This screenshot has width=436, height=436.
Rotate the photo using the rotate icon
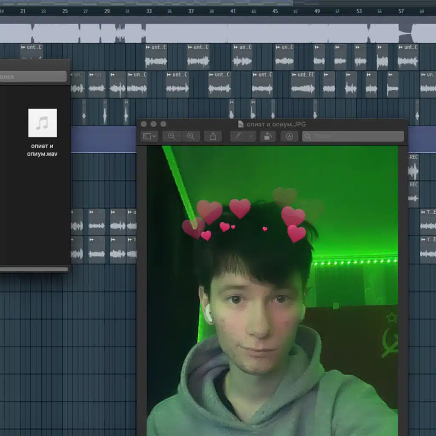[x=267, y=136]
